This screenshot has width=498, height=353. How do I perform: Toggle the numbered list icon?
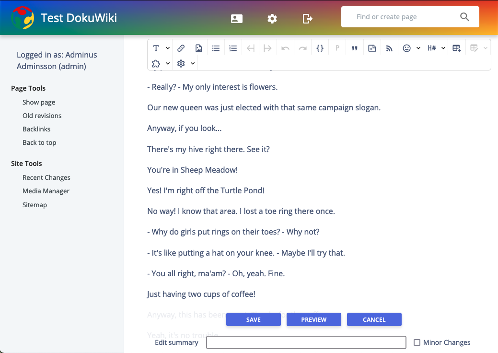233,48
